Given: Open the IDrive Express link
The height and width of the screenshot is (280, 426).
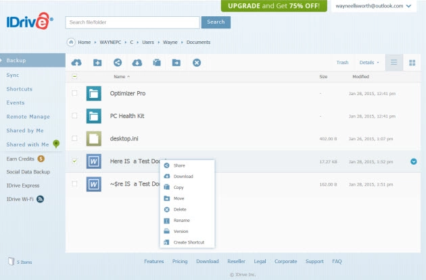Looking at the screenshot, I should [x=23, y=186].
